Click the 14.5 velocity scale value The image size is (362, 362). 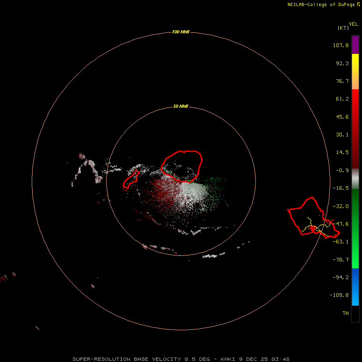342,152
